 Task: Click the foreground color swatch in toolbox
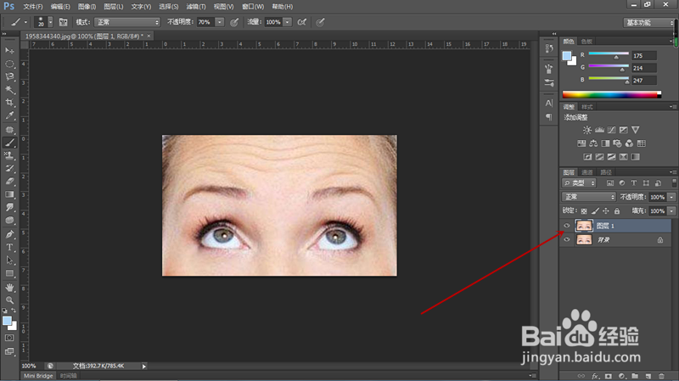click(x=7, y=321)
